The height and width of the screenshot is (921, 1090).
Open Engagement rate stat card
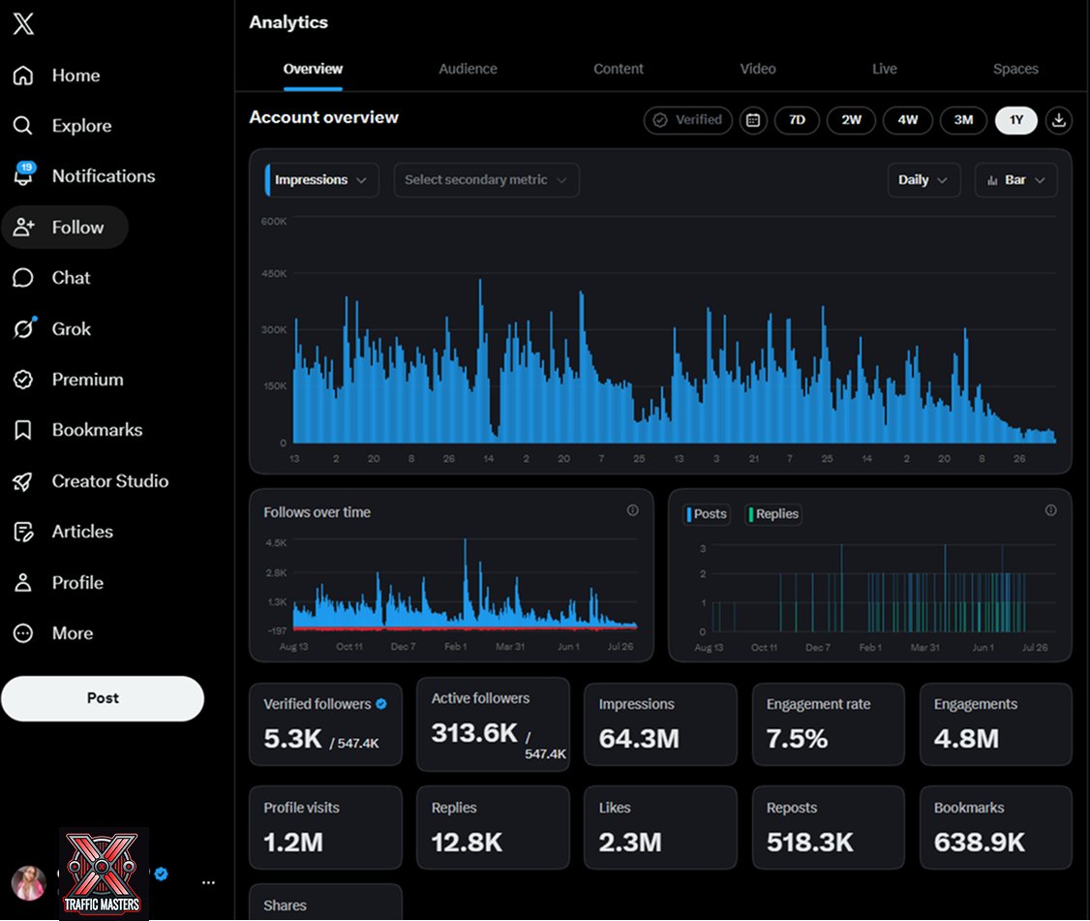[x=828, y=724]
